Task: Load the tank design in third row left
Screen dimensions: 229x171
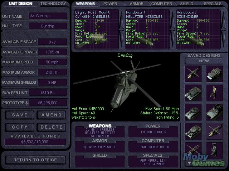Action: pos(193,112)
